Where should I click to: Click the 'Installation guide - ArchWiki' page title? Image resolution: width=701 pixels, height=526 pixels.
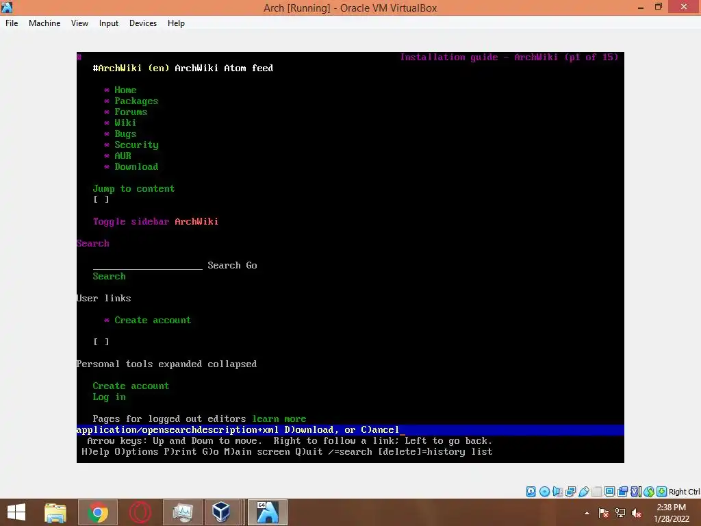click(x=509, y=58)
